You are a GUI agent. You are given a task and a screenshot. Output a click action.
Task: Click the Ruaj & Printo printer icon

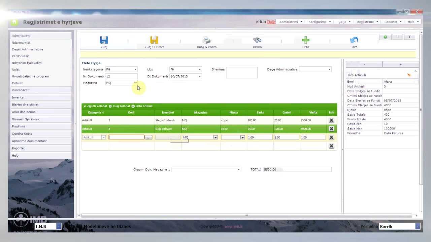206,40
